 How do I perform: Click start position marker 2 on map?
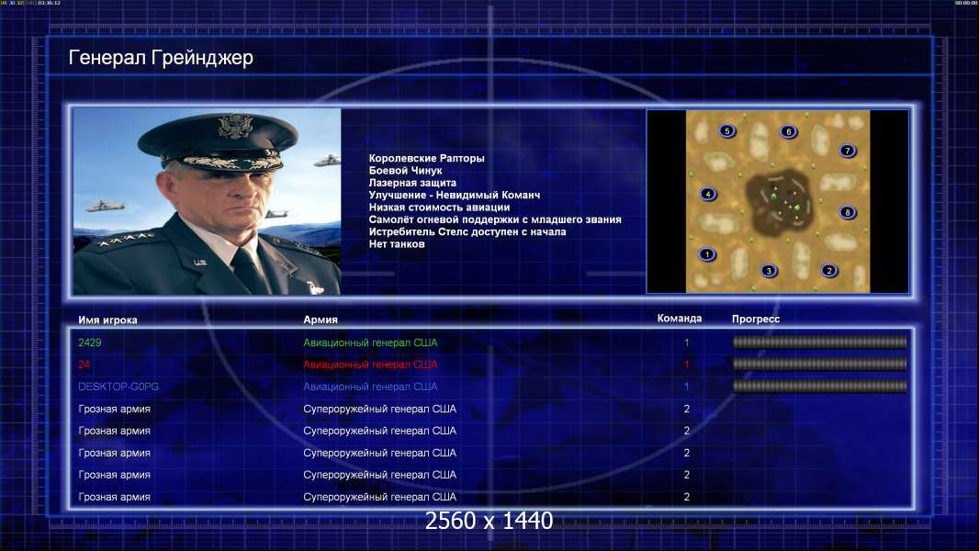[829, 271]
